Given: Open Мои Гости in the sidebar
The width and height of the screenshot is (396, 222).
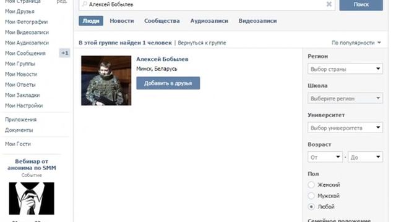Looking at the screenshot, I should tap(18, 144).
